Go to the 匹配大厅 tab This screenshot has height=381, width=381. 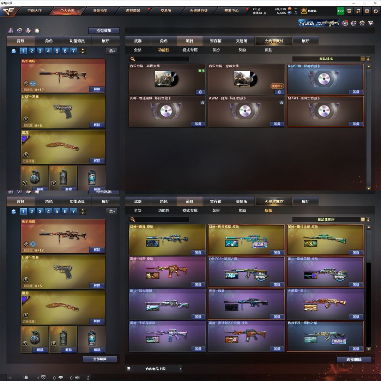tap(35, 11)
